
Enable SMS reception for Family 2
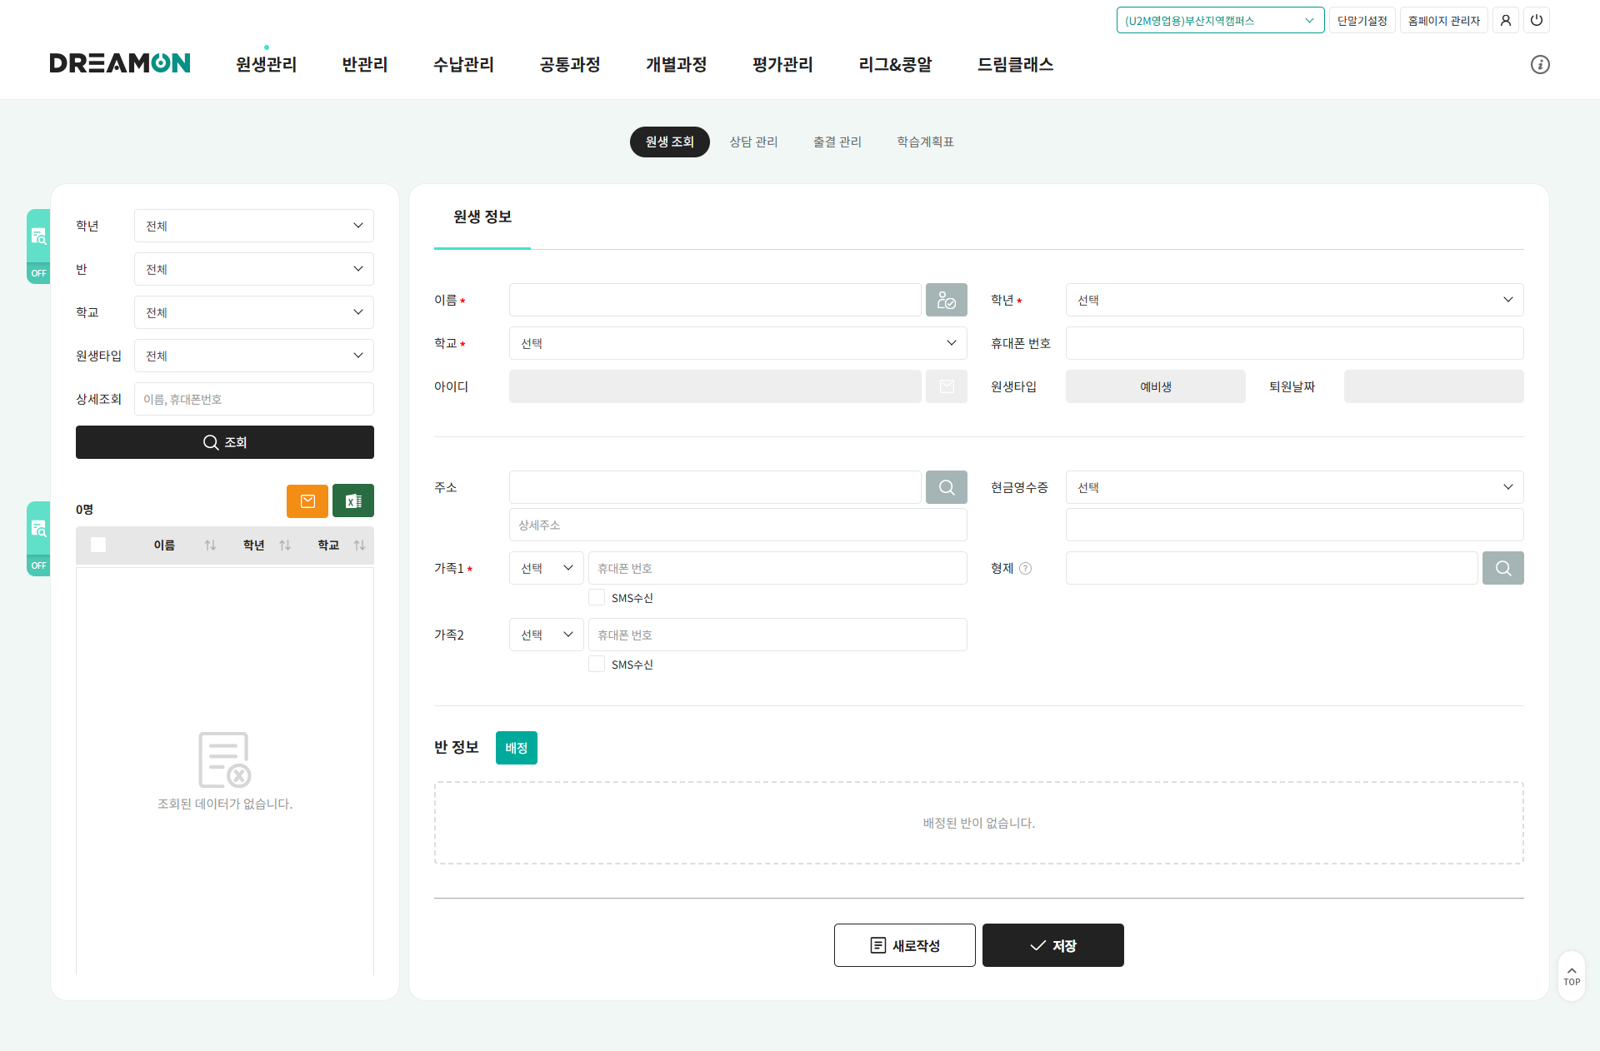597,664
